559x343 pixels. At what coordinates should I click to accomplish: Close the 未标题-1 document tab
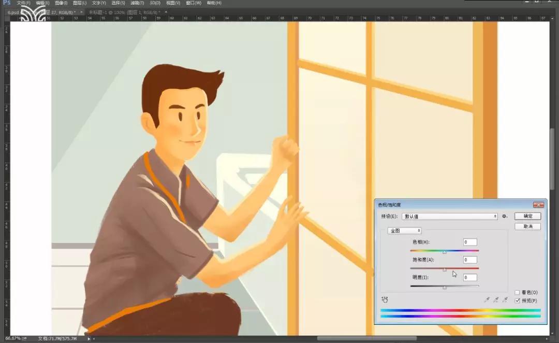(x=166, y=12)
